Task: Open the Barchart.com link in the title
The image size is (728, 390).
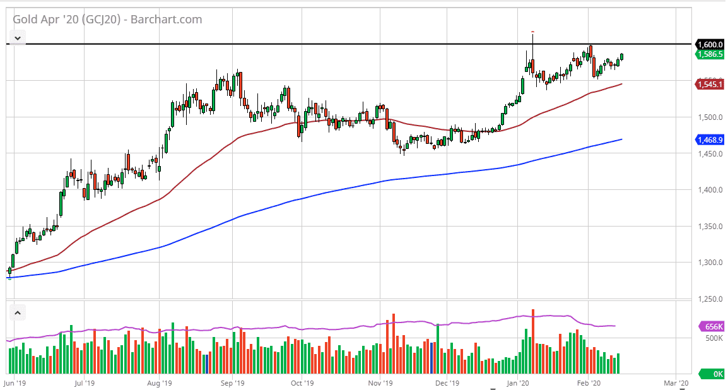Action: (166, 20)
